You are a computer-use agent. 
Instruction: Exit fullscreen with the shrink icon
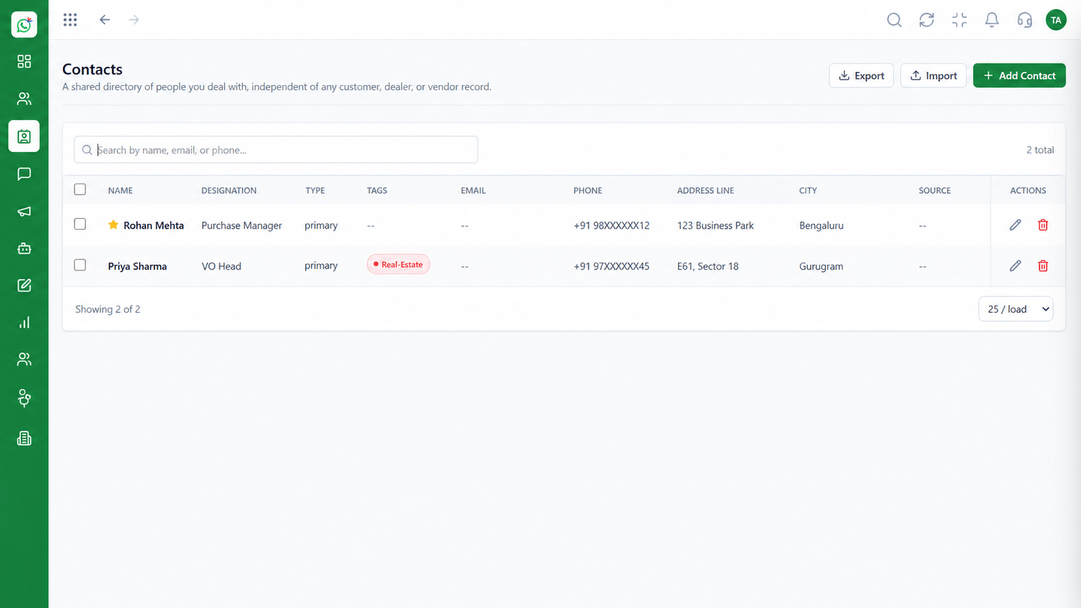(959, 20)
